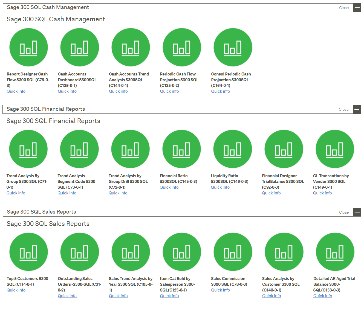Launch Sales Analysis by Customer icon
364x309 pixels.
coord(284,252)
